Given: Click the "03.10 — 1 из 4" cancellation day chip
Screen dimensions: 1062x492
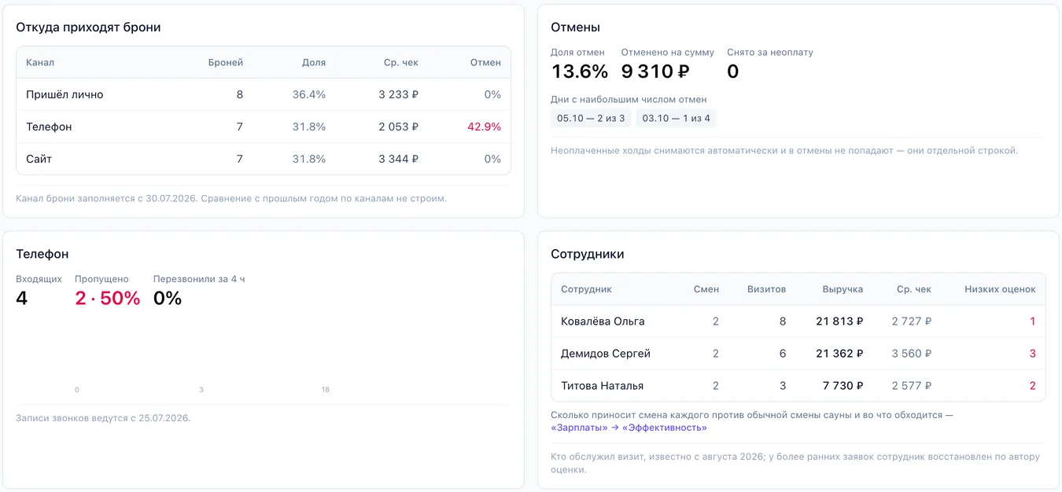Looking at the screenshot, I should coord(677,119).
